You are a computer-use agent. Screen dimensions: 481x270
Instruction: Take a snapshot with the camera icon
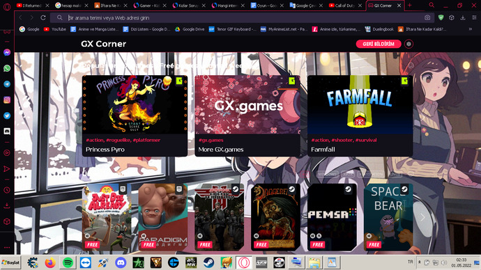(x=427, y=18)
